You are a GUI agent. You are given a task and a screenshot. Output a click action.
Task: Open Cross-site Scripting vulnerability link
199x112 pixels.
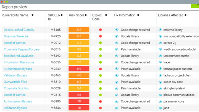coord(17,88)
